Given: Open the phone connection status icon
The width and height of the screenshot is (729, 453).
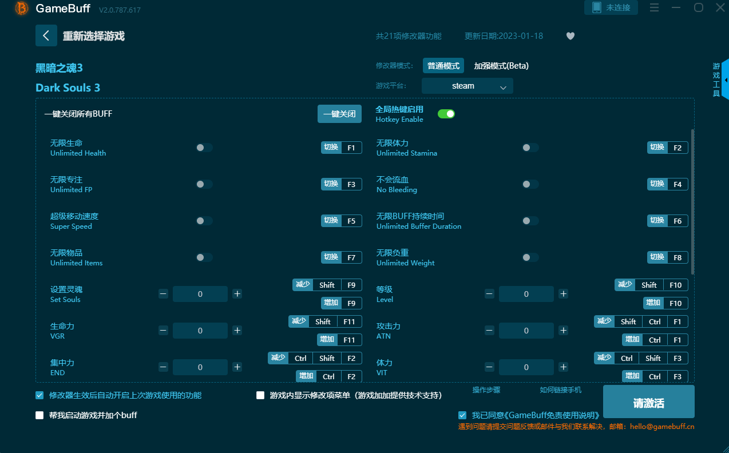Looking at the screenshot, I should [x=597, y=7].
